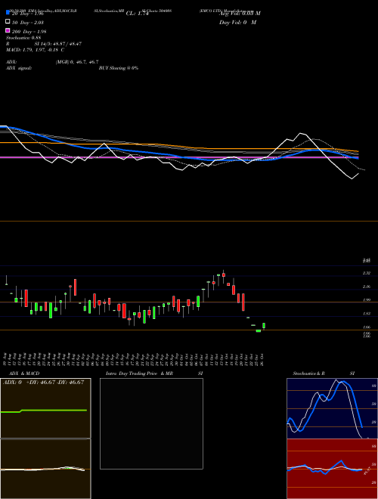Screen dimensions: 378x499
Task: Click the 'BUY Slowing @ 0%' signal text
Action: 119,68
